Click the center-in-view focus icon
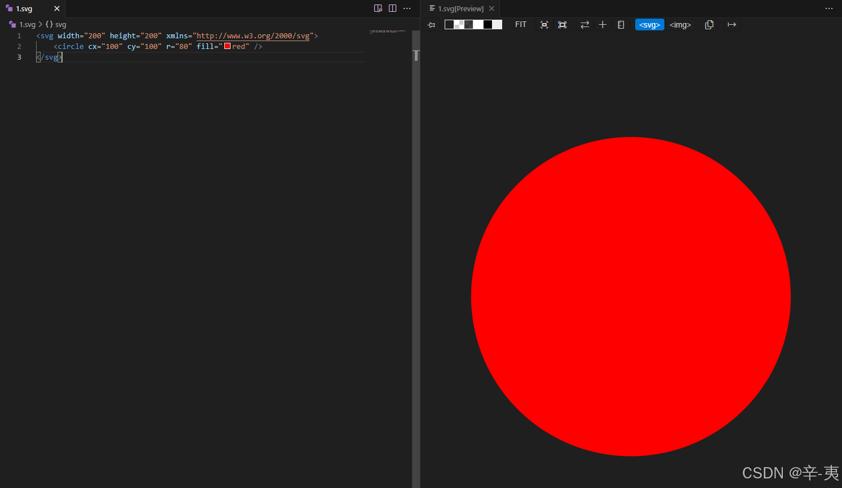Viewport: 842px width, 488px height. tap(544, 25)
